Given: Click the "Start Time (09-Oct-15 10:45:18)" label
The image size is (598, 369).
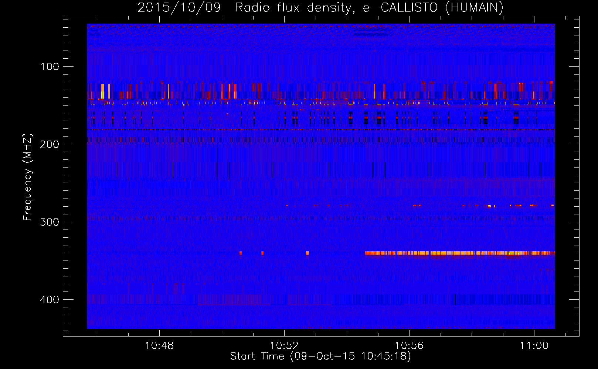Looking at the screenshot, I should point(320,356).
